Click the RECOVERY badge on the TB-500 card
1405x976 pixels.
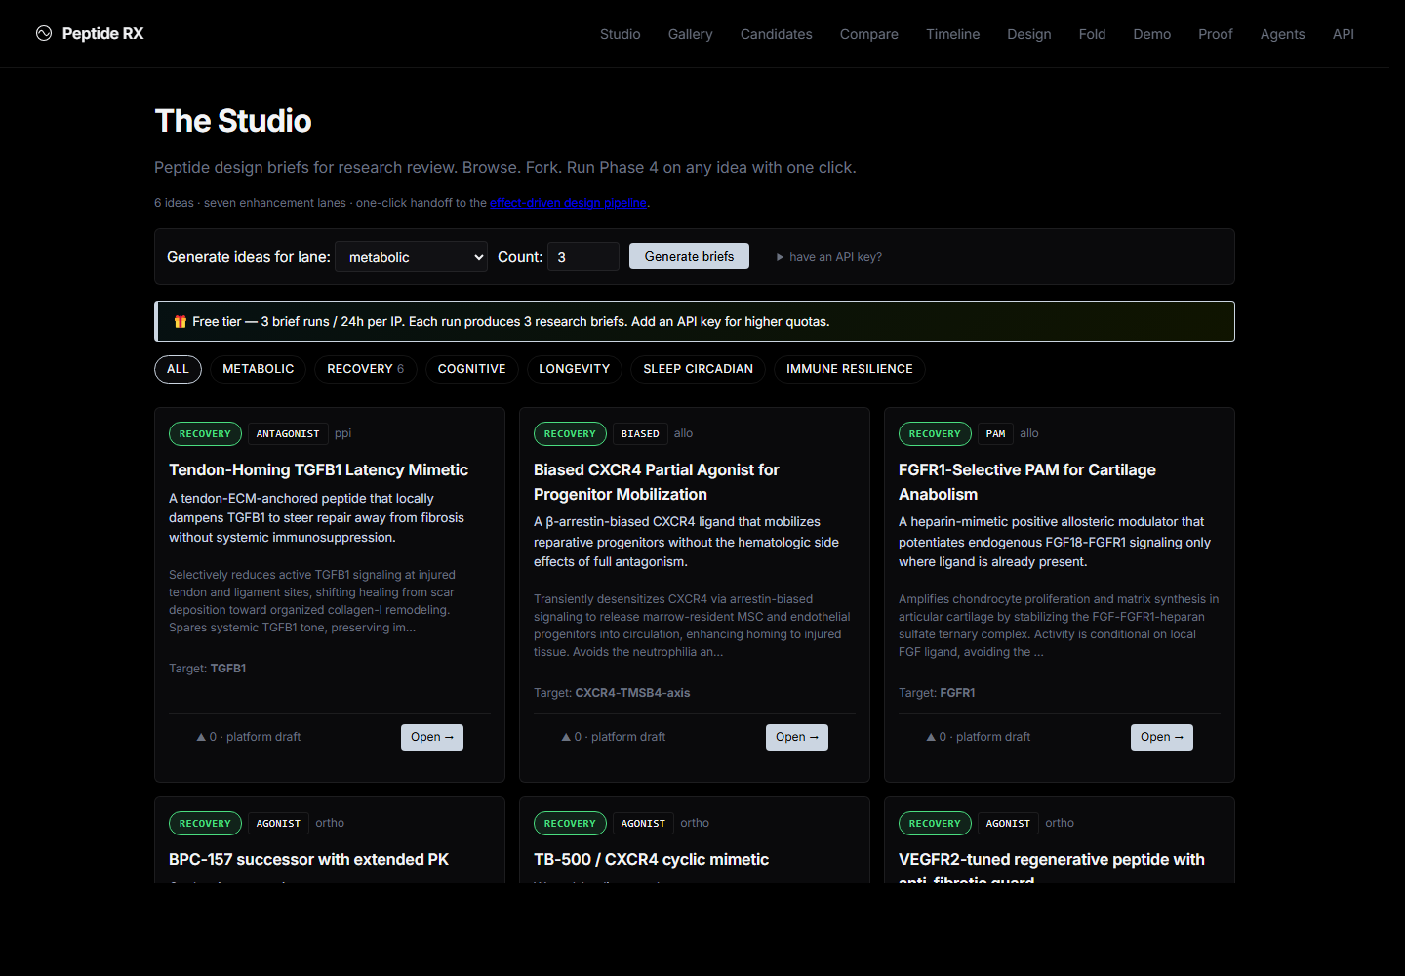pyautogui.click(x=570, y=824)
